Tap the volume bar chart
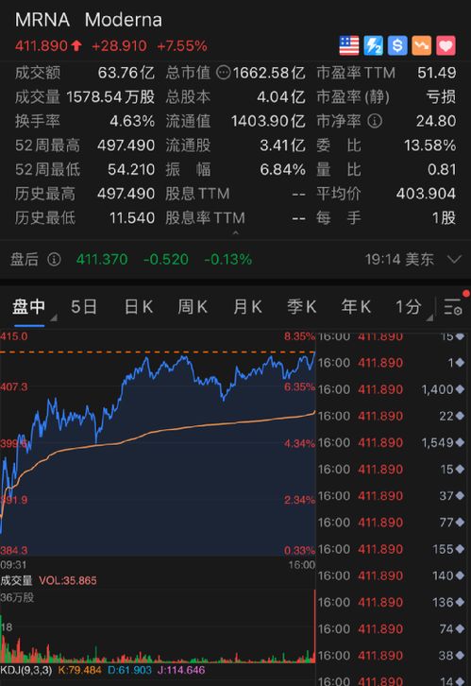The height and width of the screenshot is (686, 471). coord(158,626)
